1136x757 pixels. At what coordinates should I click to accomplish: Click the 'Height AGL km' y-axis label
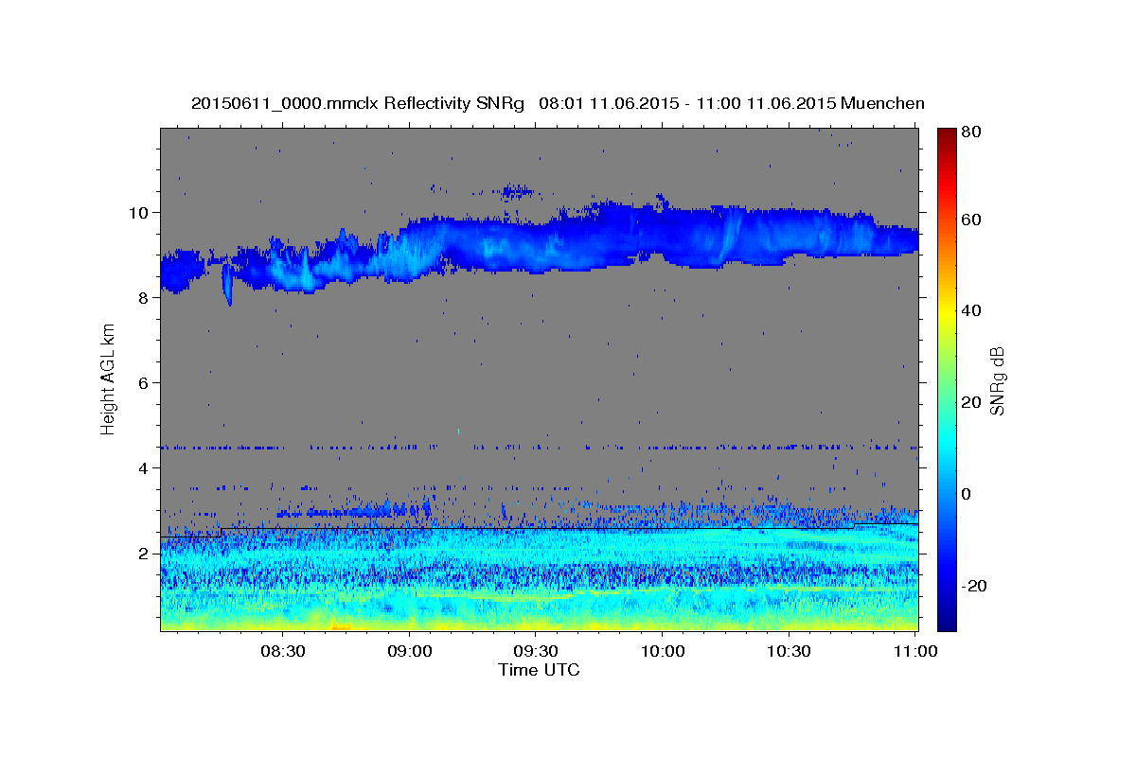click(x=109, y=378)
